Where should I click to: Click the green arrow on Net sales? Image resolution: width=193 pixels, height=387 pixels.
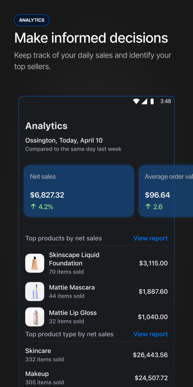33,207
